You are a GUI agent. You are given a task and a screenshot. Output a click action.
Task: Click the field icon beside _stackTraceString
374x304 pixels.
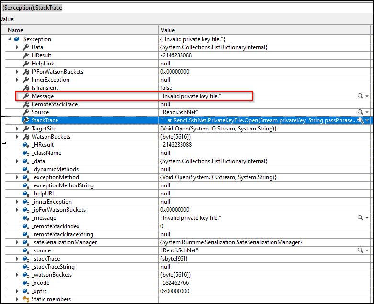(26, 267)
